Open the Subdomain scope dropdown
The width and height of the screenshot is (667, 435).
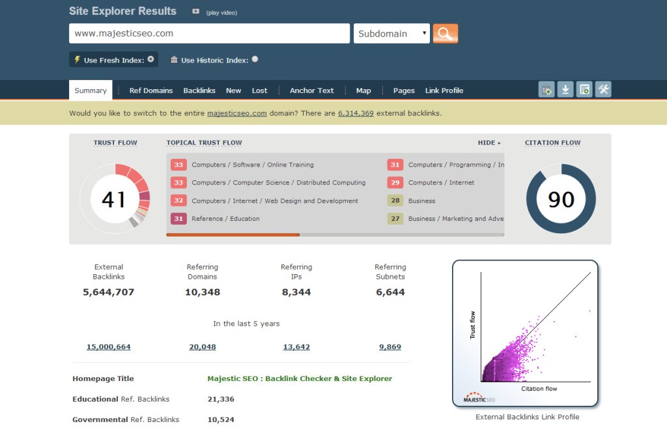(x=391, y=34)
